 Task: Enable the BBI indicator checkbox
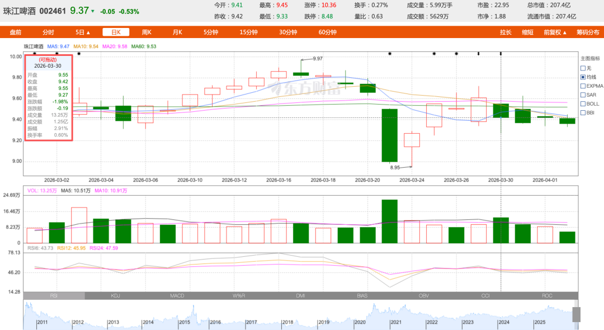(x=583, y=112)
